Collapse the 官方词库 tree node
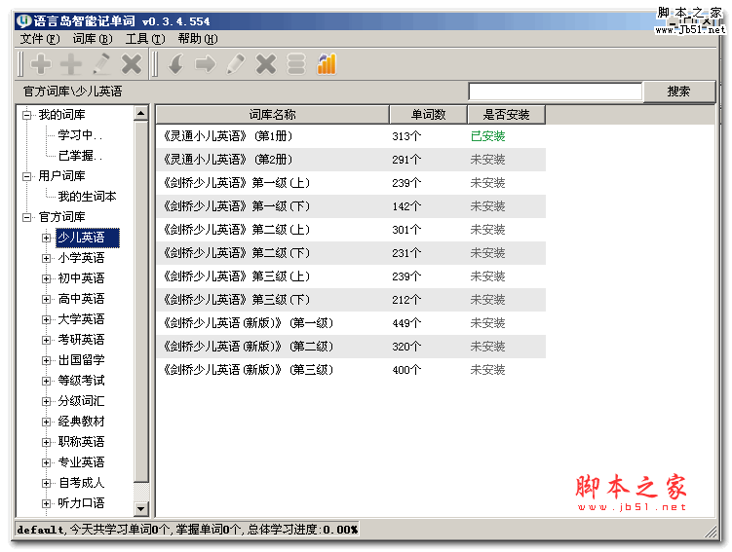This screenshot has width=732, height=552. 27,217
